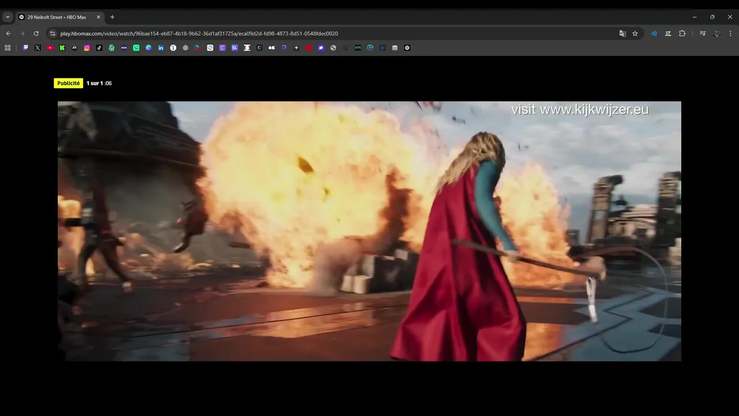Open the blue sound waves extension
Screen dimensions: 739x416
(x=654, y=34)
